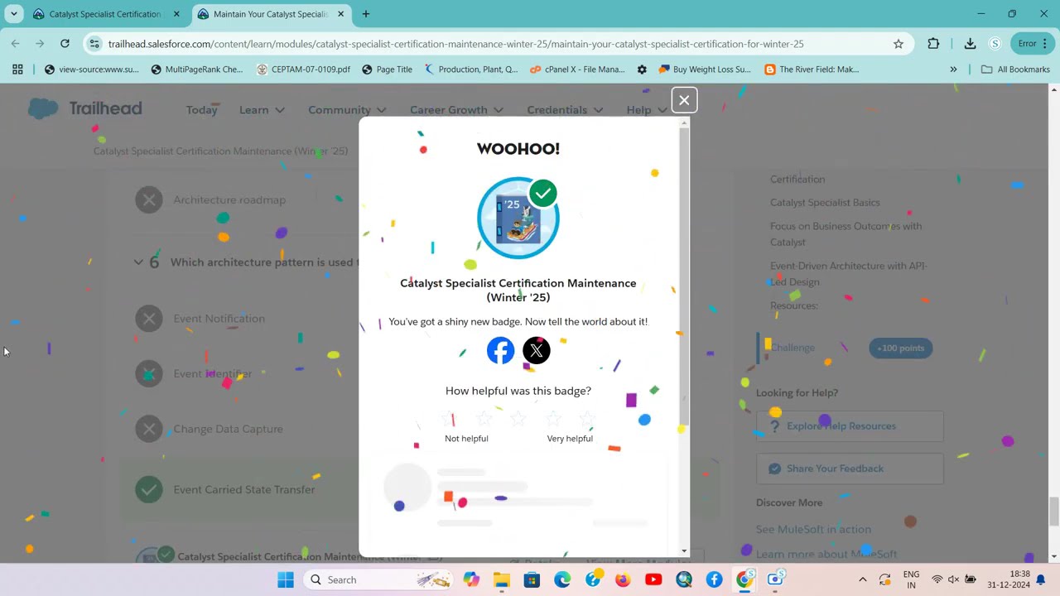Screen dimensions: 1060x596
Task: Open MultiPageRank Che... bookmark
Action: click(197, 70)
